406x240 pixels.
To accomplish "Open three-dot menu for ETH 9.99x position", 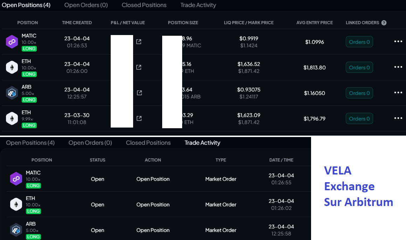I will pyautogui.click(x=398, y=118).
